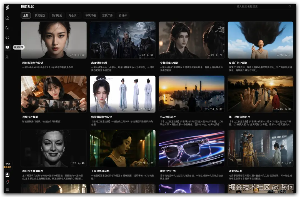Open the notification bell icon
Image resolution: width=300 pixels, height=197 pixels.
click(7, 182)
